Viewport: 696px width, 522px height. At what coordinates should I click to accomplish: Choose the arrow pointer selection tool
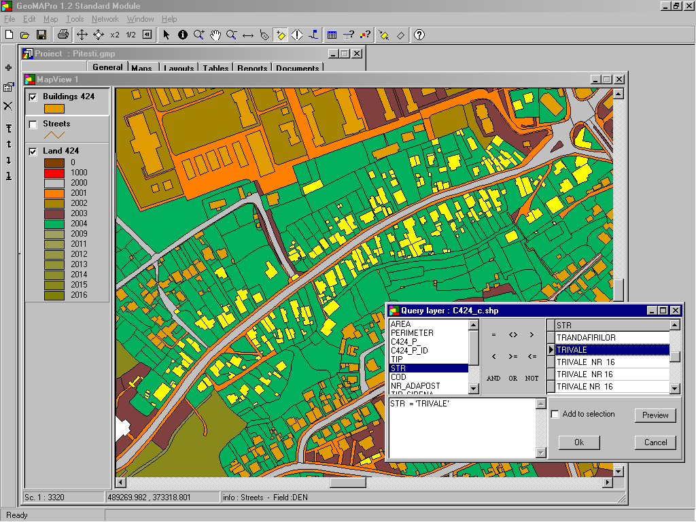(x=167, y=35)
